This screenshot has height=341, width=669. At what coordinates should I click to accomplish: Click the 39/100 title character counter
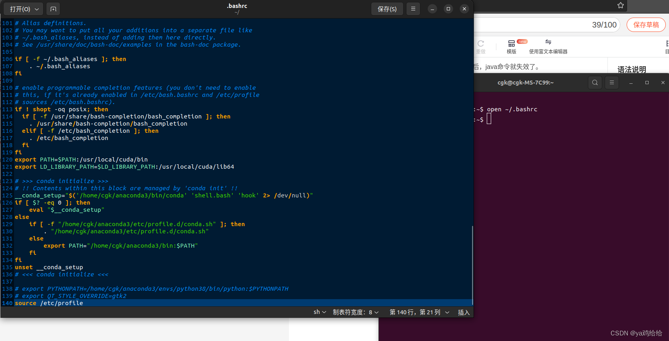(x=604, y=25)
